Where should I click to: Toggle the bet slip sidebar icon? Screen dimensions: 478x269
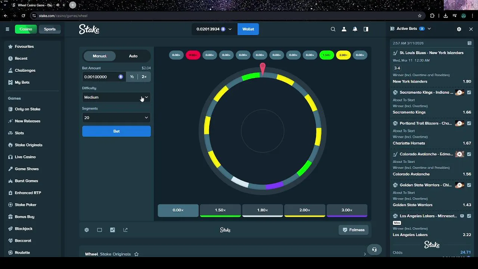pyautogui.click(x=366, y=29)
